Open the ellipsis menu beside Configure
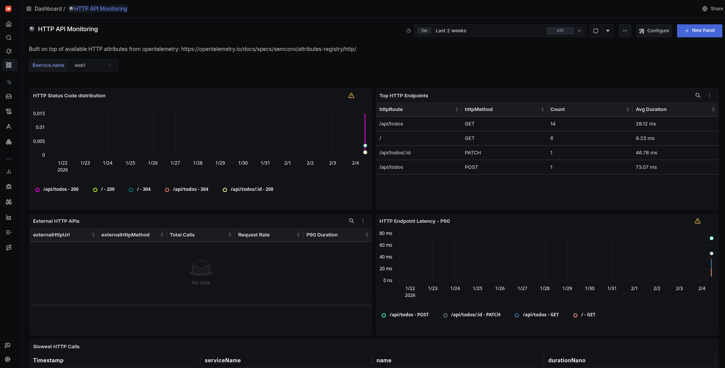The image size is (725, 368). click(625, 31)
